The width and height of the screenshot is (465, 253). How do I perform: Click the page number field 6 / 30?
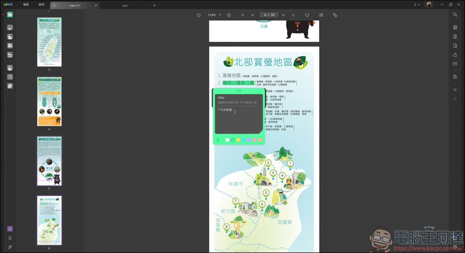point(269,15)
